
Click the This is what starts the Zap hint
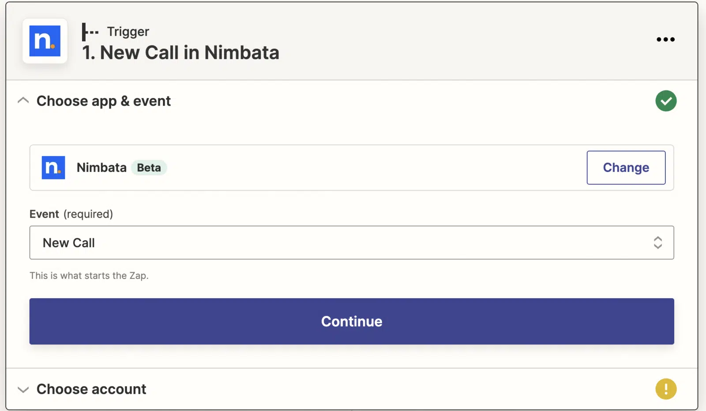click(89, 276)
